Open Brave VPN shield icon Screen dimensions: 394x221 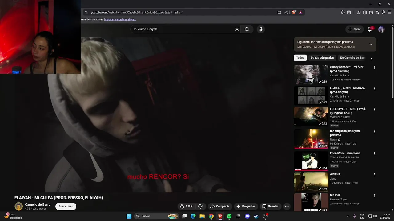(x=383, y=12)
